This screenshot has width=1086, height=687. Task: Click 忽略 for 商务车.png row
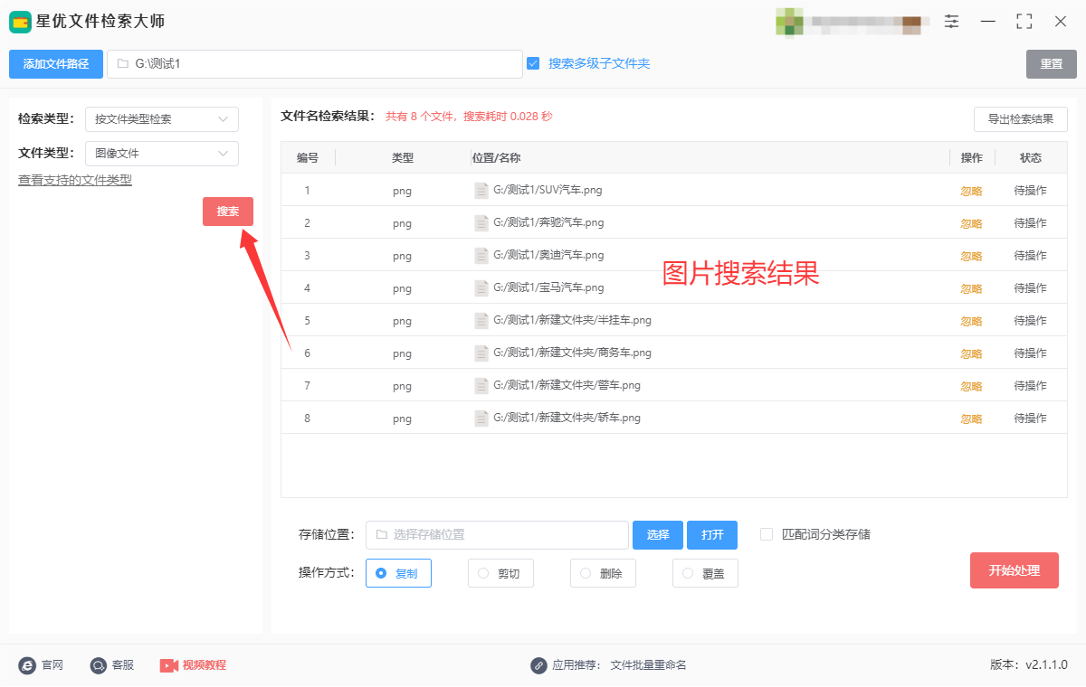[x=971, y=353]
